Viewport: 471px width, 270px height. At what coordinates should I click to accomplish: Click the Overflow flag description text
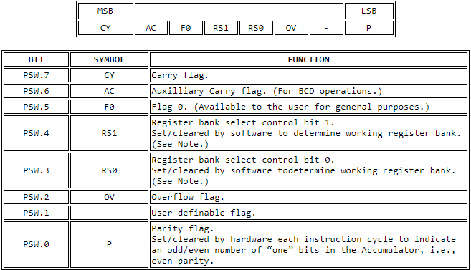click(188, 197)
